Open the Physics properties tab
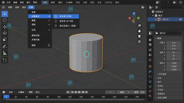This screenshot has height=103, width=184. pyautogui.click(x=150, y=82)
